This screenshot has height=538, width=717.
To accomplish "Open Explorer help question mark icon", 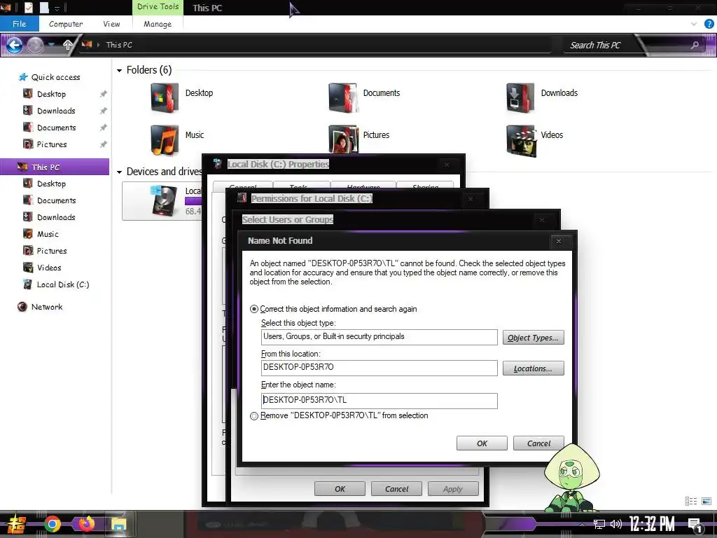I will tap(709, 24).
